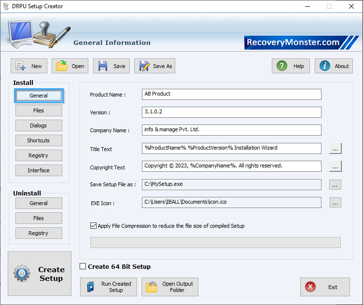
Task: Close the DRPU Setup Creator window
Action: [351, 6]
